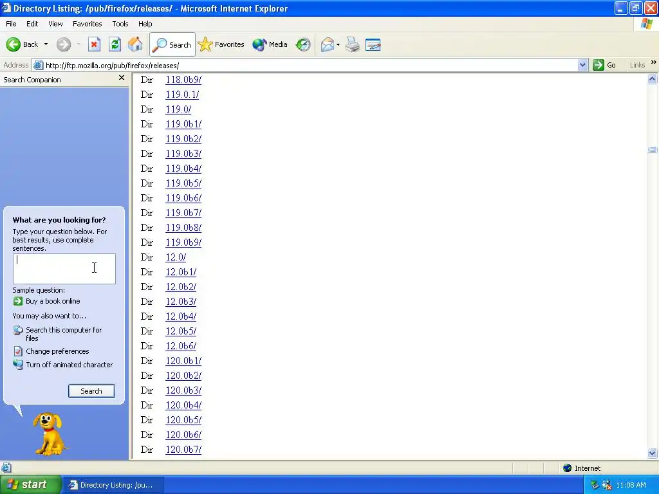Close the Search Companion pane
Screen dimensions: 659x494
pos(122,78)
